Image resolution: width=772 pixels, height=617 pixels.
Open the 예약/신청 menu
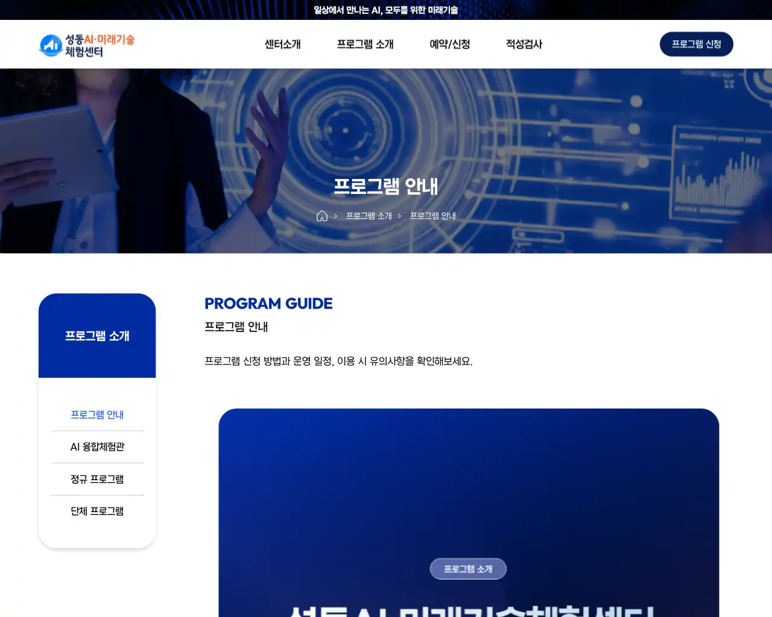[449, 44]
